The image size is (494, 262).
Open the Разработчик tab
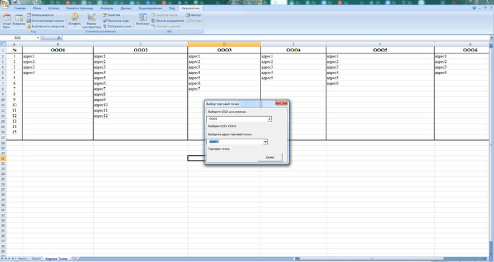pyautogui.click(x=191, y=8)
